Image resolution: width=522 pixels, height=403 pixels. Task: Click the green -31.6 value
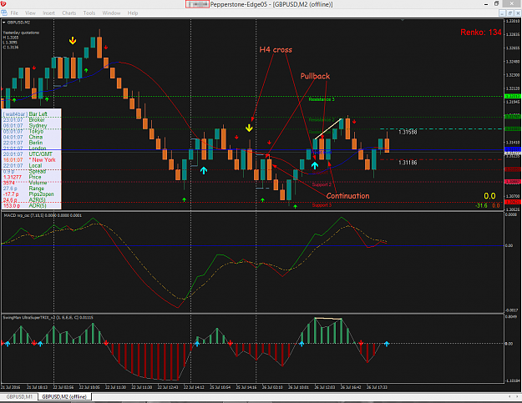pos(481,205)
